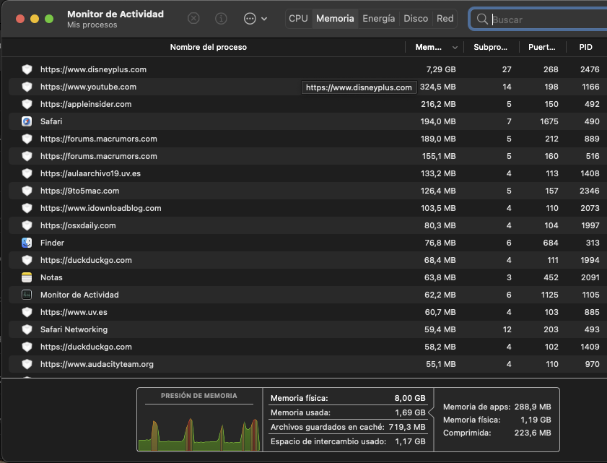Select the https://www.uv.es process row
Screen dimensions: 607x463
coord(307,312)
